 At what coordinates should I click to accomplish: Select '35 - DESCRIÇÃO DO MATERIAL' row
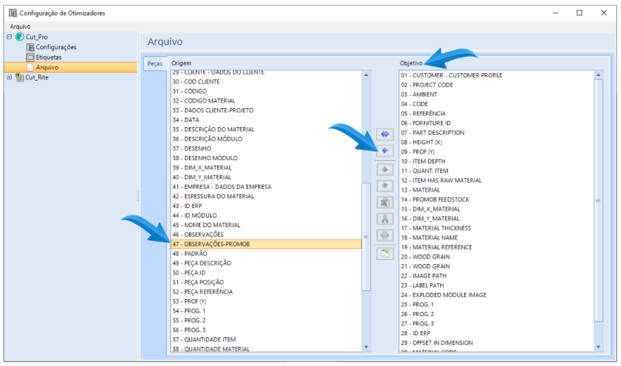266,129
